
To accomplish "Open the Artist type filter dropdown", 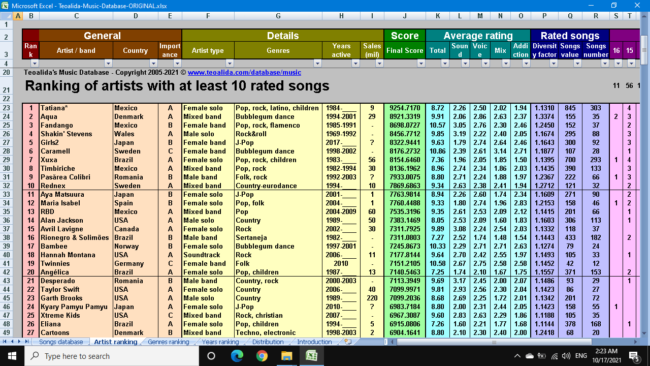I will pyautogui.click(x=229, y=64).
